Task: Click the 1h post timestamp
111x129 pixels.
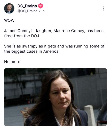Action: pyautogui.click(x=43, y=11)
